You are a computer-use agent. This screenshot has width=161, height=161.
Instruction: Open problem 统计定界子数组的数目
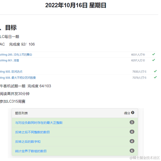[31, 151]
